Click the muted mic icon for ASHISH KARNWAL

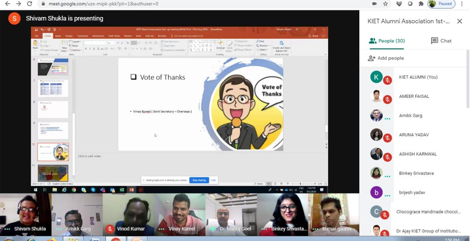388,157
